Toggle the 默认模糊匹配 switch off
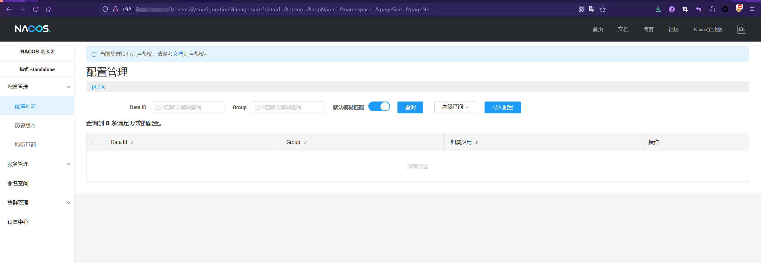This screenshot has height=263, width=761. point(379,106)
